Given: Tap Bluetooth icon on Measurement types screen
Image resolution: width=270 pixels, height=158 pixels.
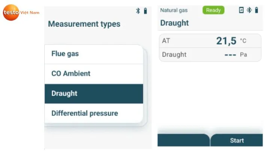Looking at the screenshot, I should pos(138,11).
